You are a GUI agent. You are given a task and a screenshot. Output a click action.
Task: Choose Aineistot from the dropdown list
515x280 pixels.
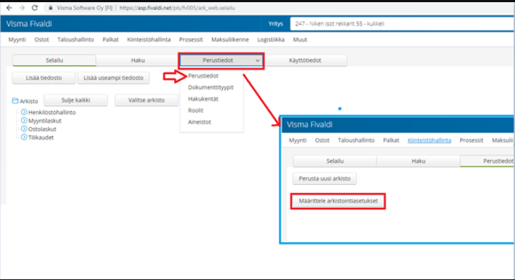(200, 122)
